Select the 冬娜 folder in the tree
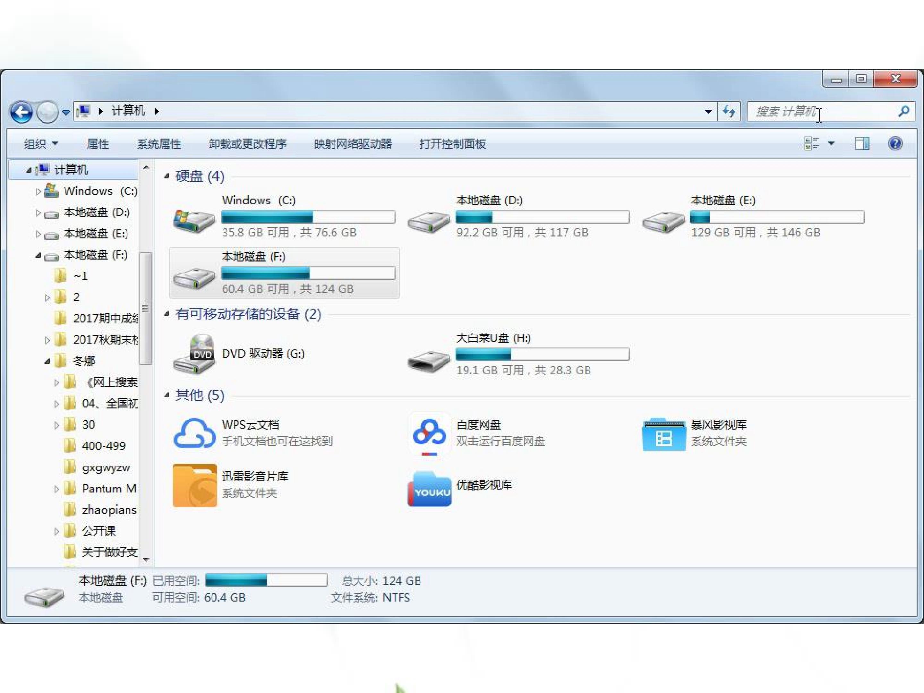The image size is (924, 693). (84, 361)
